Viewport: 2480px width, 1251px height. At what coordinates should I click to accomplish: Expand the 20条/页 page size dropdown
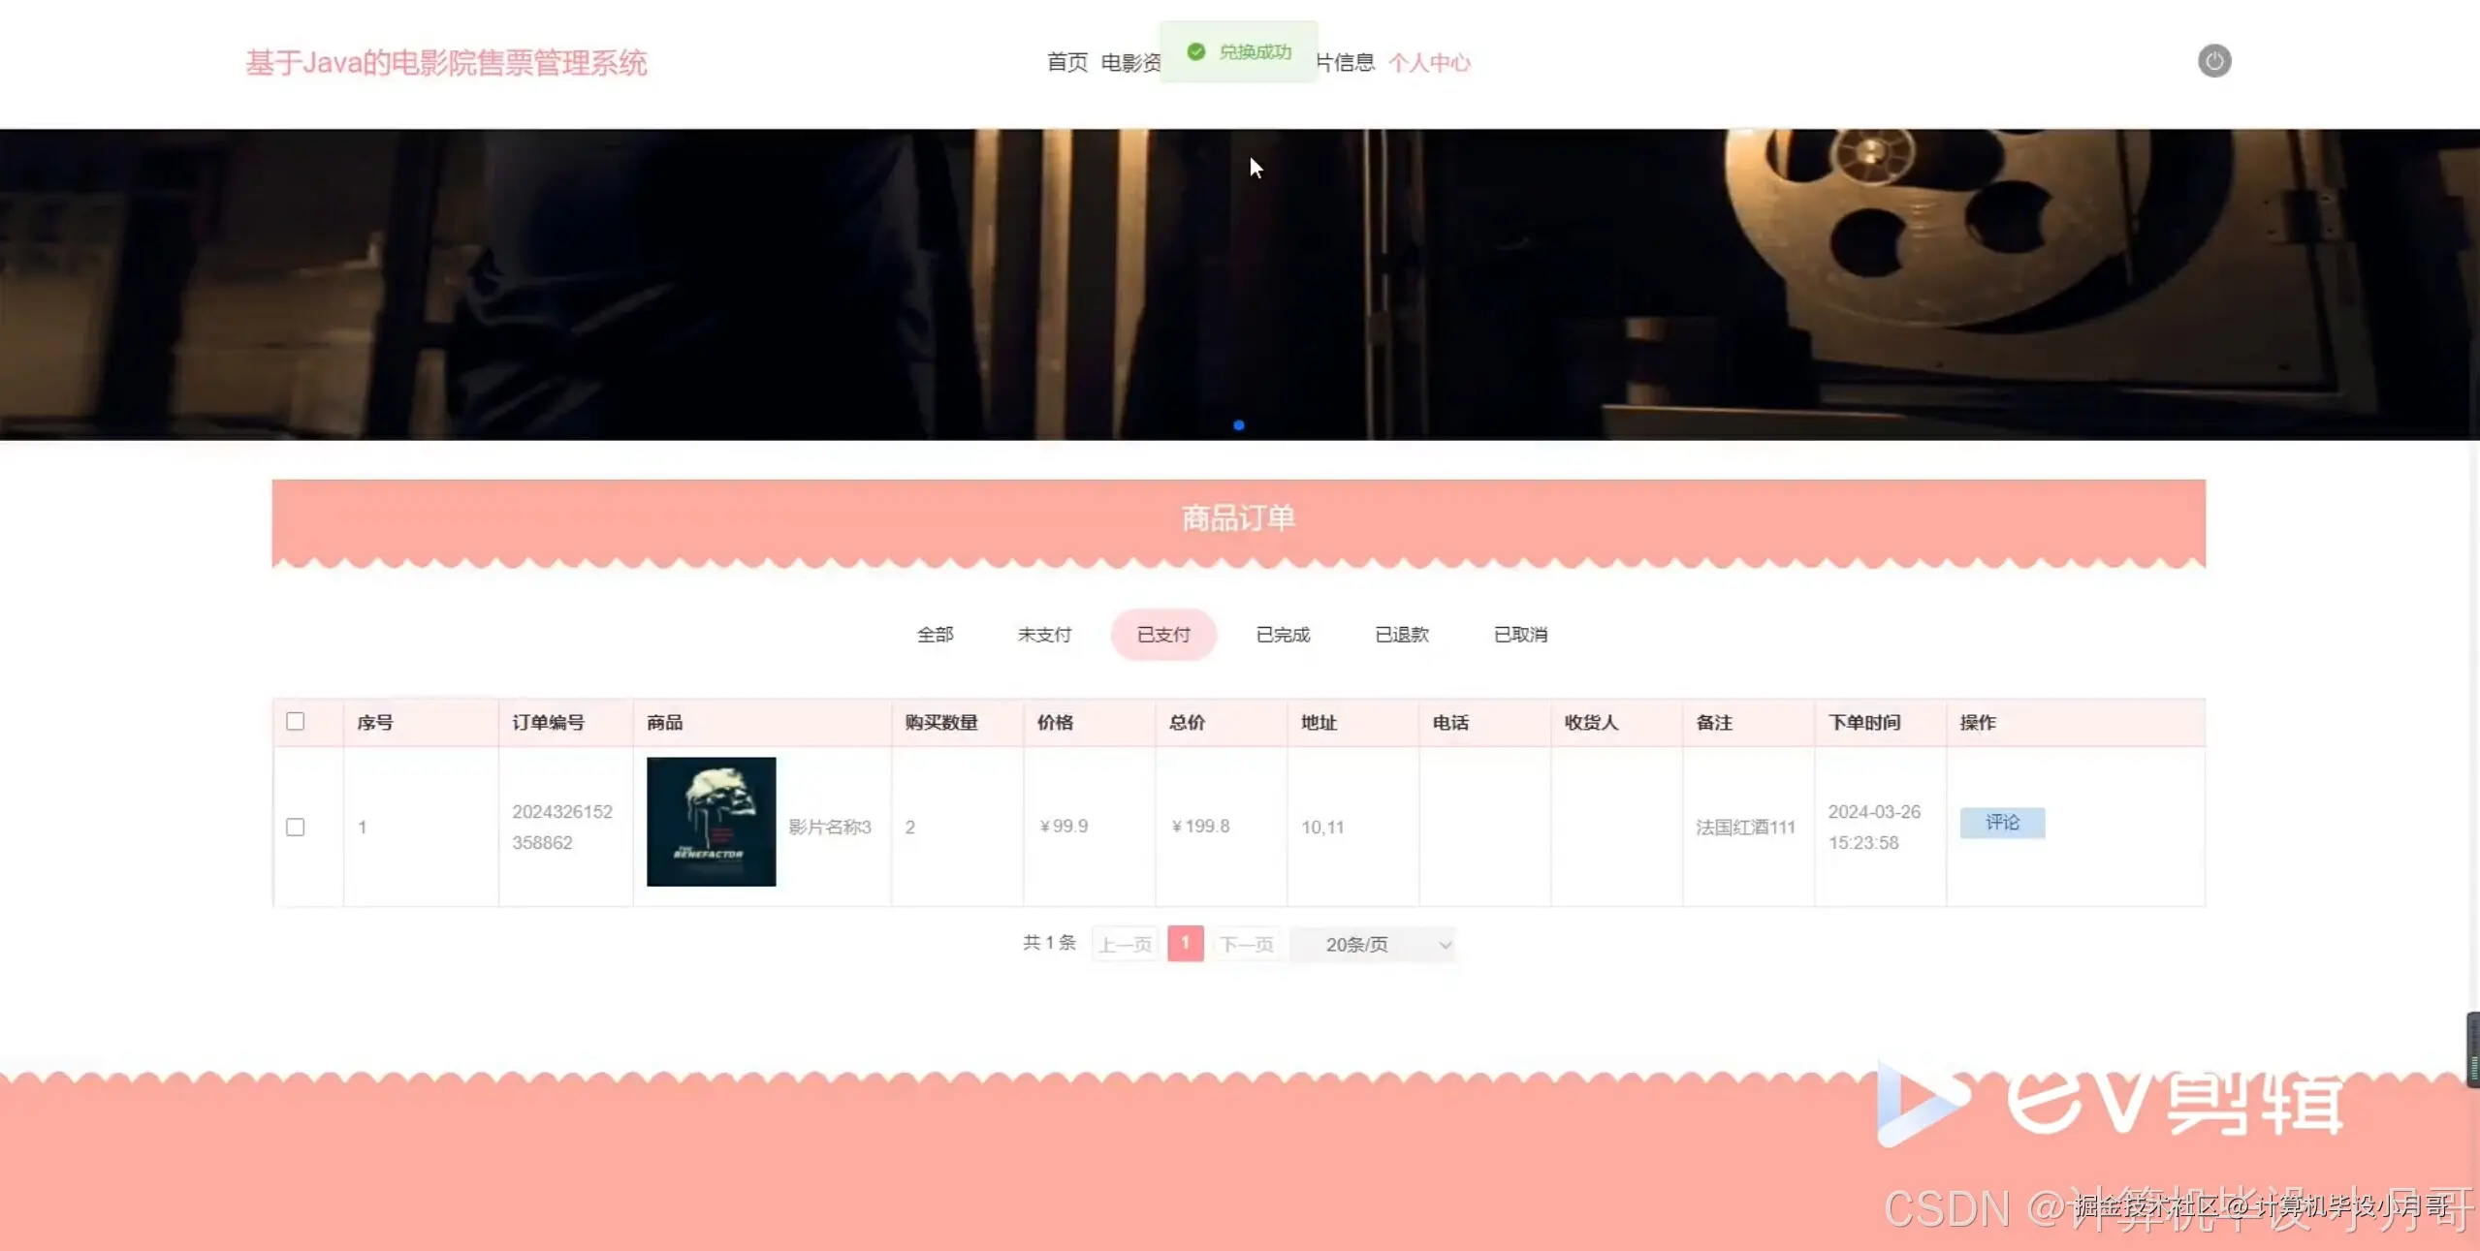click(x=1374, y=944)
